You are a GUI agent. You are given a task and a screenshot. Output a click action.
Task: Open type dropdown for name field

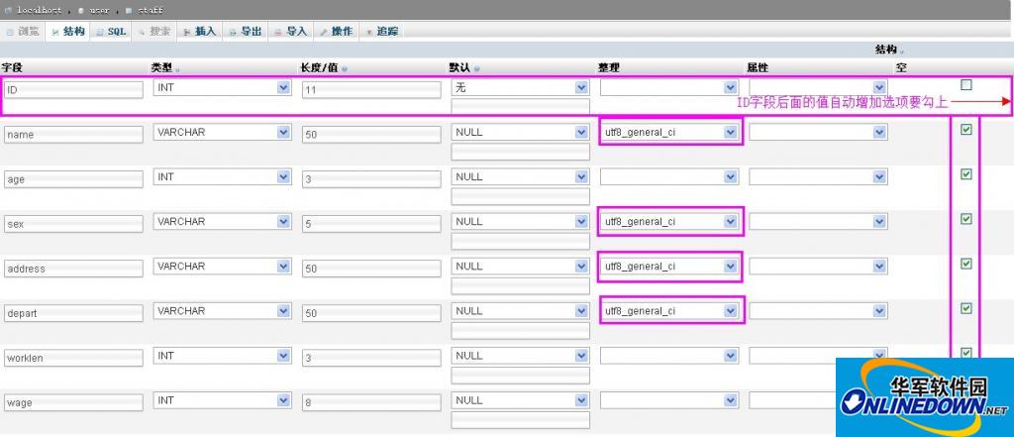point(222,132)
